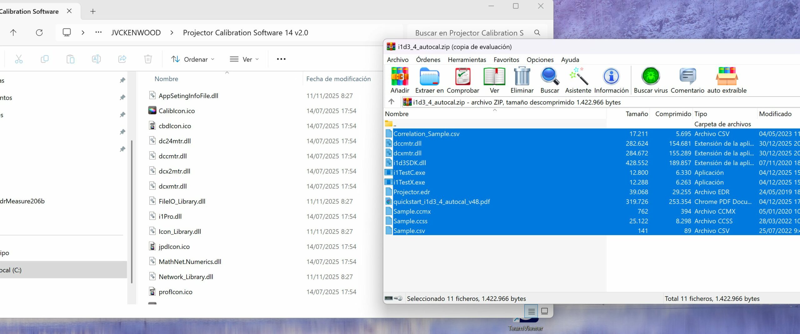
Task: Select Correlation_Sample.csv in WinRAR
Action: 426,134
